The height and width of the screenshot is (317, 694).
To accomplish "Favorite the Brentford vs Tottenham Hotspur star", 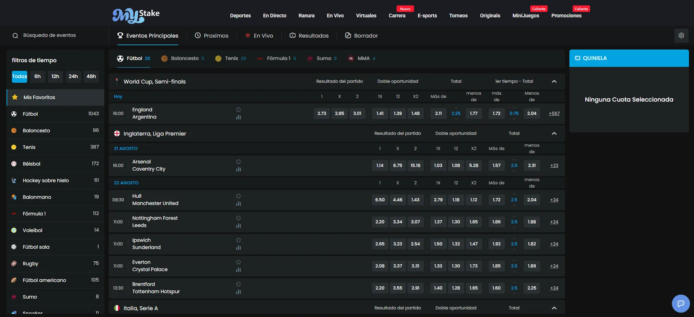I will click(x=238, y=284).
